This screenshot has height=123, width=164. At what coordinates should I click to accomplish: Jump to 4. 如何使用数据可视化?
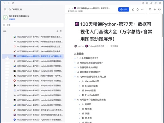pos(89,72)
